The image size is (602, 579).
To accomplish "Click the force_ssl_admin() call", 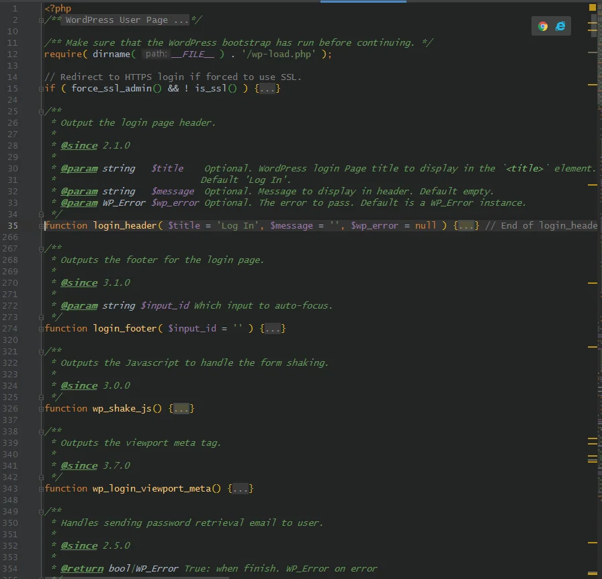I will (x=116, y=88).
